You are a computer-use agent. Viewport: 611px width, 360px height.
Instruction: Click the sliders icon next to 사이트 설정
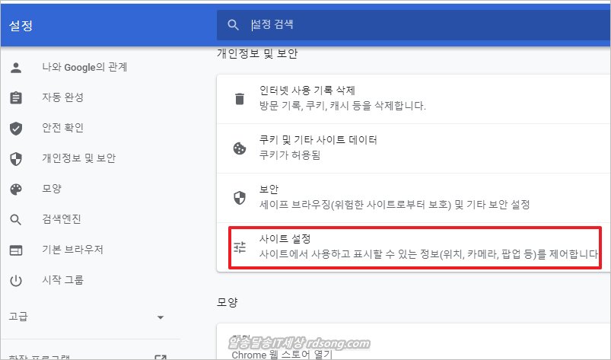[240, 247]
